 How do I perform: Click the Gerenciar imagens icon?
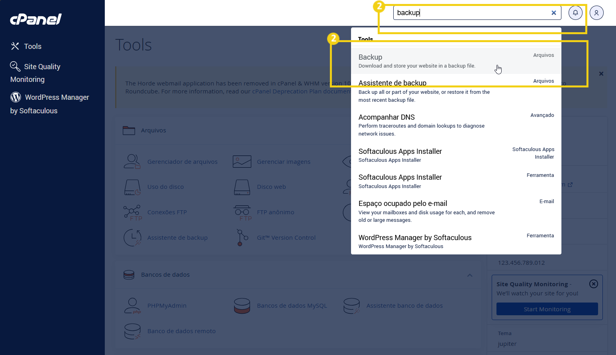[x=242, y=161]
